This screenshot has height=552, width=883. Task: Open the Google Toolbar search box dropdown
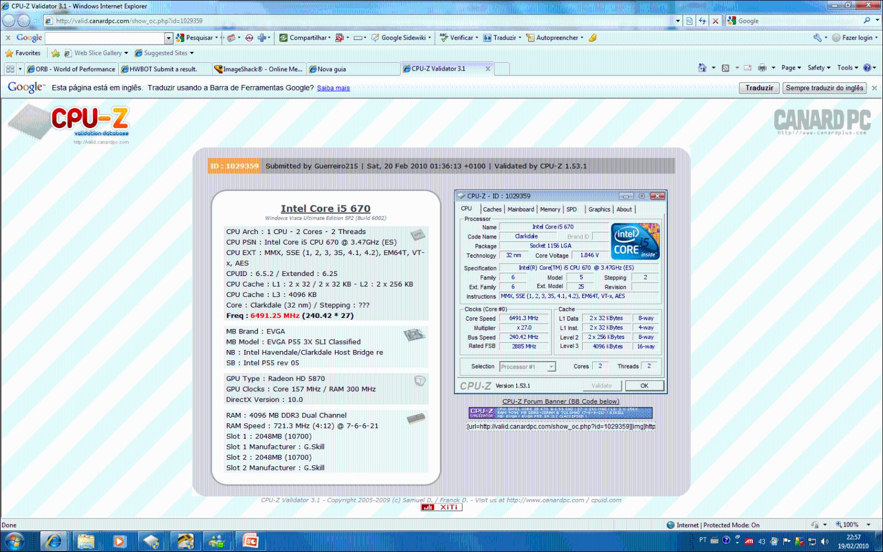tap(169, 38)
